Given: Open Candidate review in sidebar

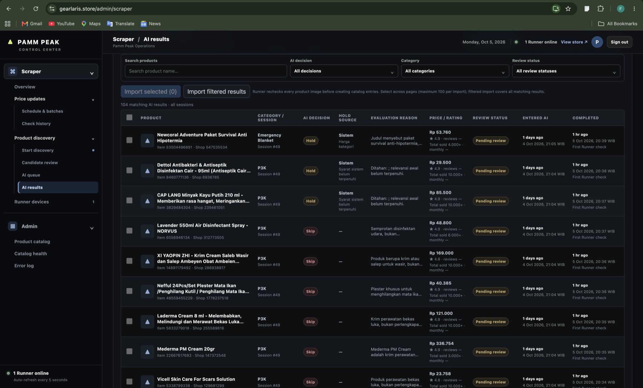Looking at the screenshot, I should 40,163.
